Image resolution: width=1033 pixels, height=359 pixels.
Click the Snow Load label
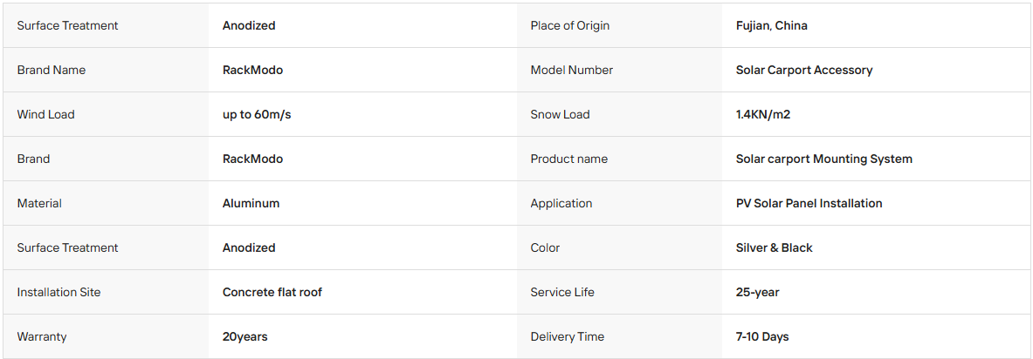(560, 114)
